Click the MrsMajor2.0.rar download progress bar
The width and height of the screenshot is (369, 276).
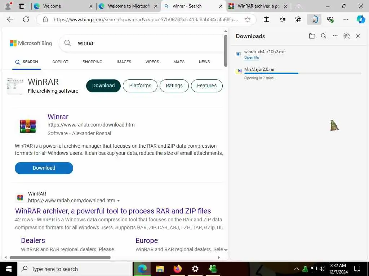point(303,73)
